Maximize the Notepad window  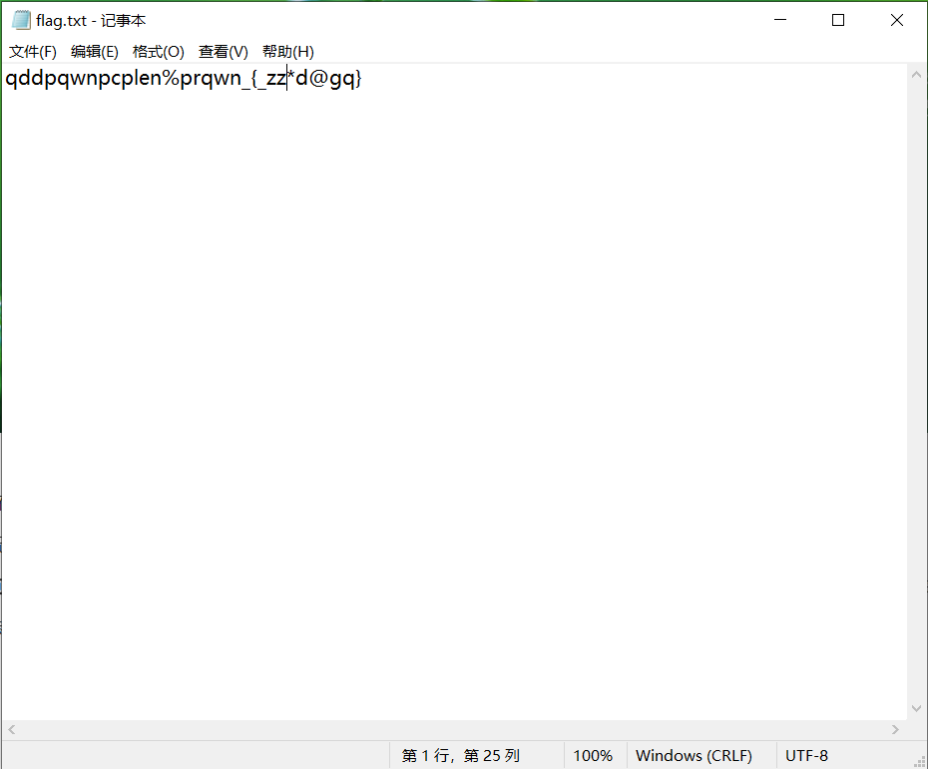coord(838,21)
